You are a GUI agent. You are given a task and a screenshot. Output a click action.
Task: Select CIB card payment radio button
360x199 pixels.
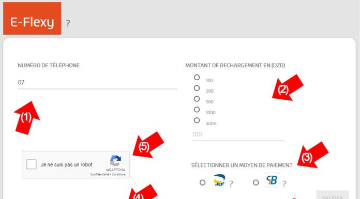click(x=256, y=182)
